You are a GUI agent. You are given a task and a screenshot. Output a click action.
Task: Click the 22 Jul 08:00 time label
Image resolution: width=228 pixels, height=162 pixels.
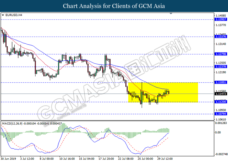coord(126,159)
